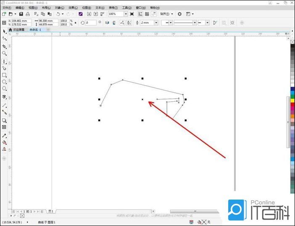Open the Open-file dropdown arrow
The width and height of the screenshot is (295, 226).
point(15,14)
